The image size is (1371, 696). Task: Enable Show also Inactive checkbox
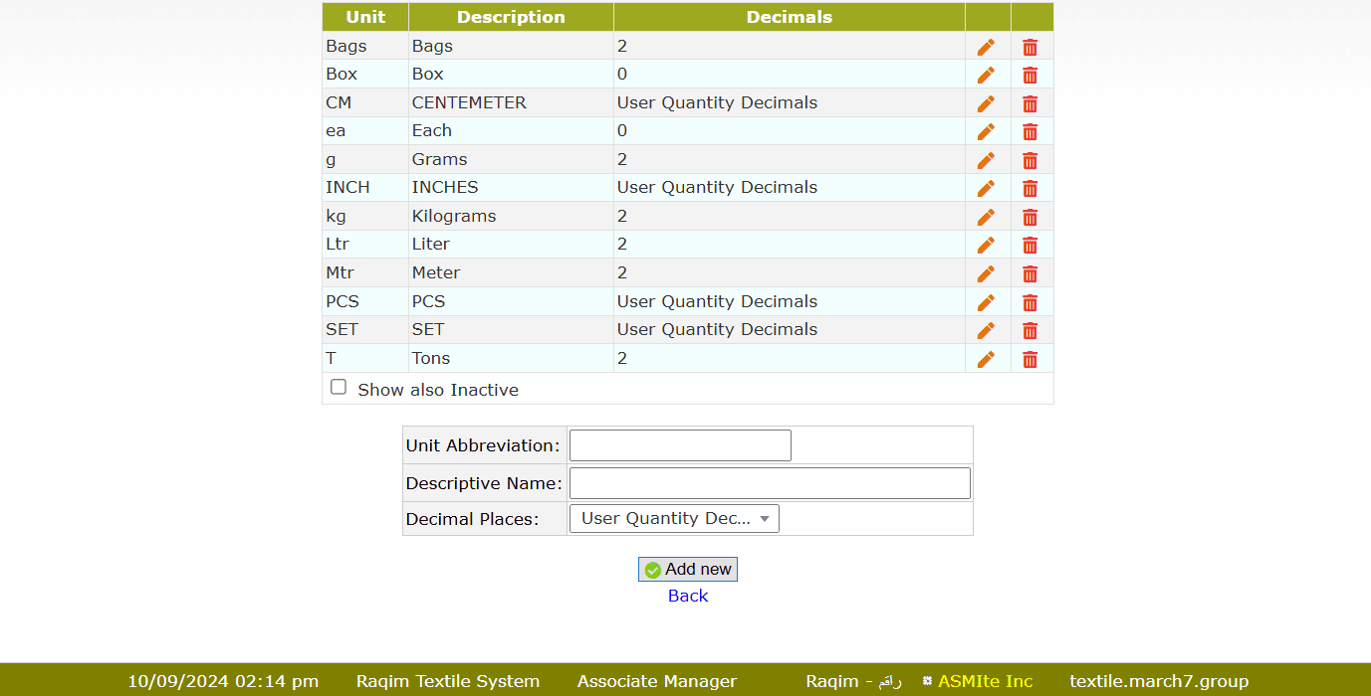(339, 388)
